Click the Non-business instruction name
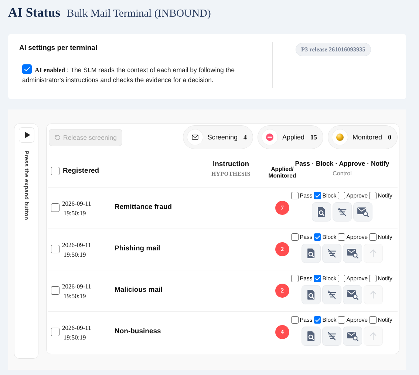 (x=137, y=331)
